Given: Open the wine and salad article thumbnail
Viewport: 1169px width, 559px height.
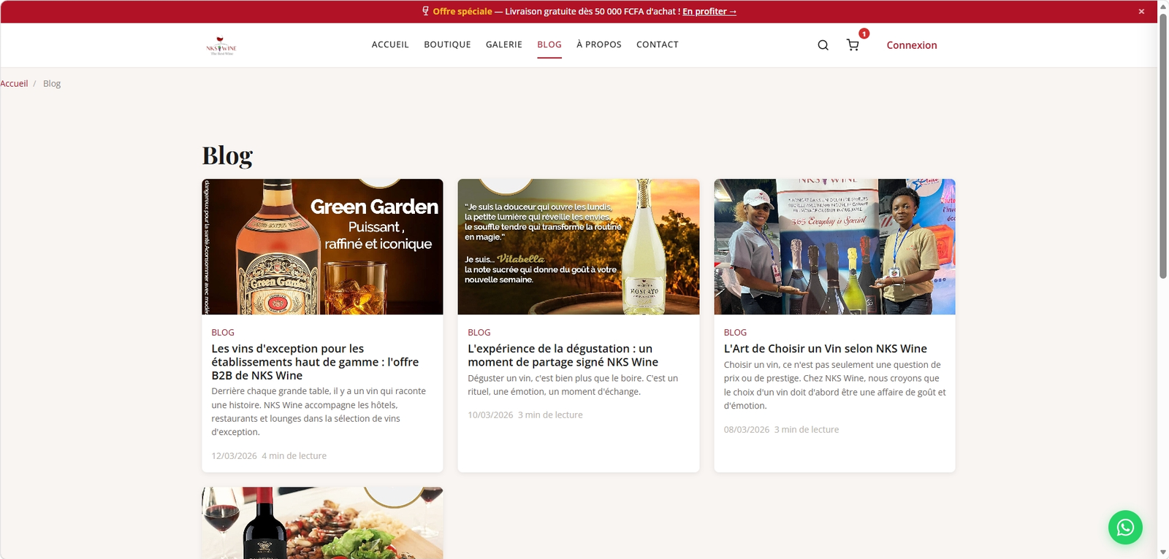Looking at the screenshot, I should click(322, 523).
